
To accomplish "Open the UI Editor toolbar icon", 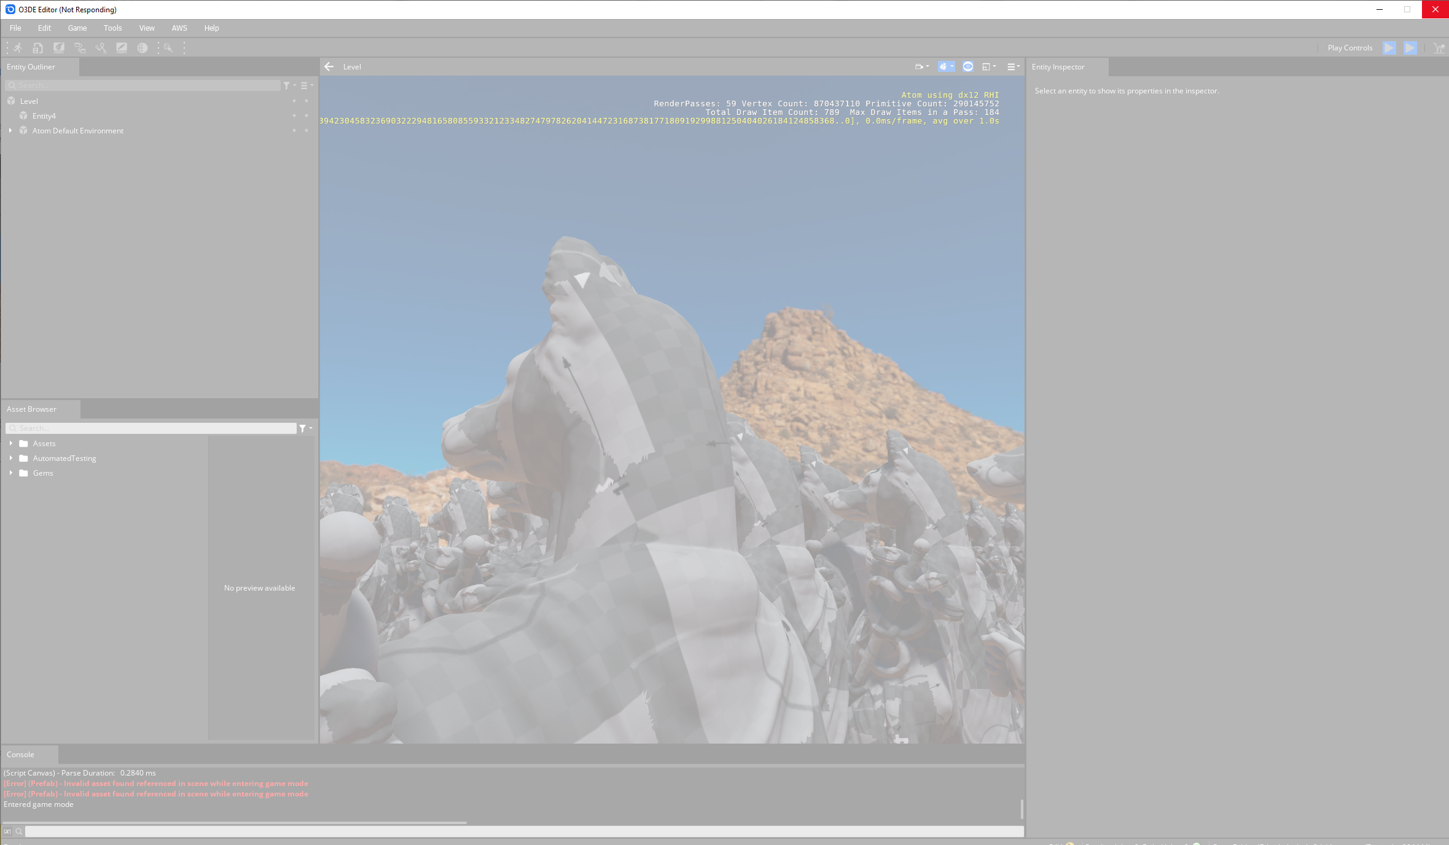I will tap(122, 48).
